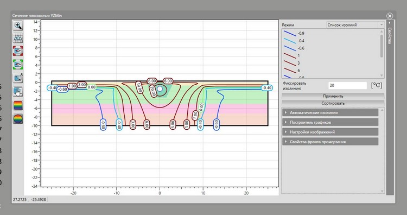Select the zoom magnifier tool
Screen dimensions: 407x215
coord(18,26)
